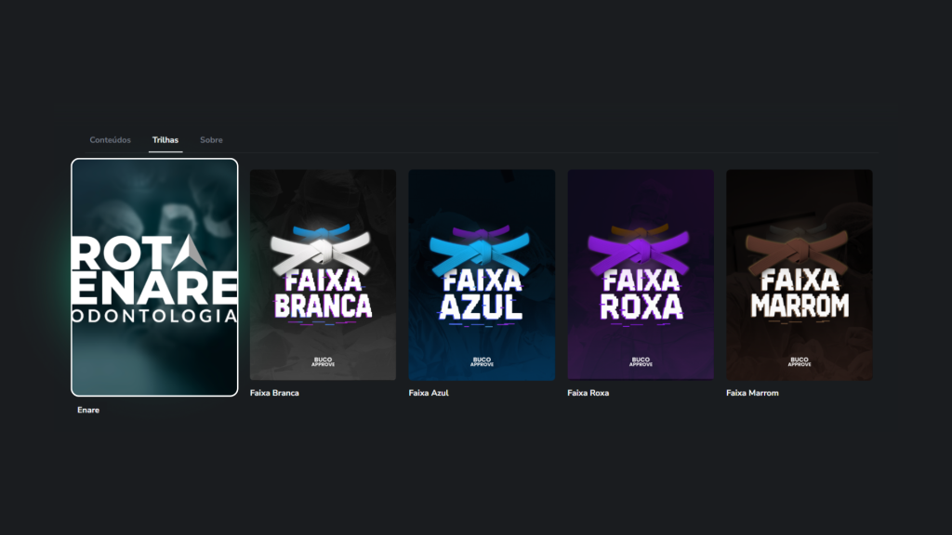Open the Enare caption link
This screenshot has width=952, height=535.
(x=88, y=410)
